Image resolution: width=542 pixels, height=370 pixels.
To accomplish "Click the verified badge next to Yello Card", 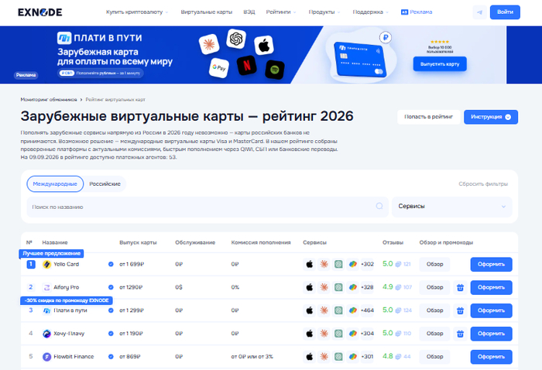I will 111,264.
